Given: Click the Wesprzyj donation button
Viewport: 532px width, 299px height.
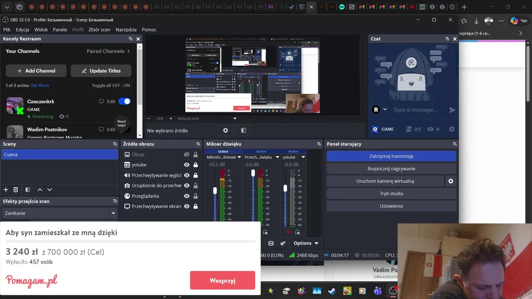Looking at the screenshot, I should [x=222, y=280].
